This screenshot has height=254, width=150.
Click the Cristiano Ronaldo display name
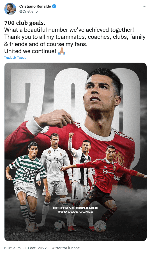click(x=35, y=6)
